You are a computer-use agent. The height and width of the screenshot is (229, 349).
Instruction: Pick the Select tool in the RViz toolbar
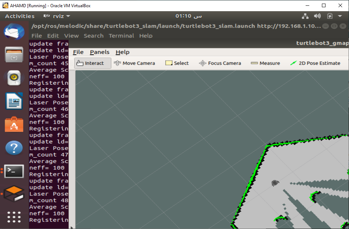coord(177,63)
